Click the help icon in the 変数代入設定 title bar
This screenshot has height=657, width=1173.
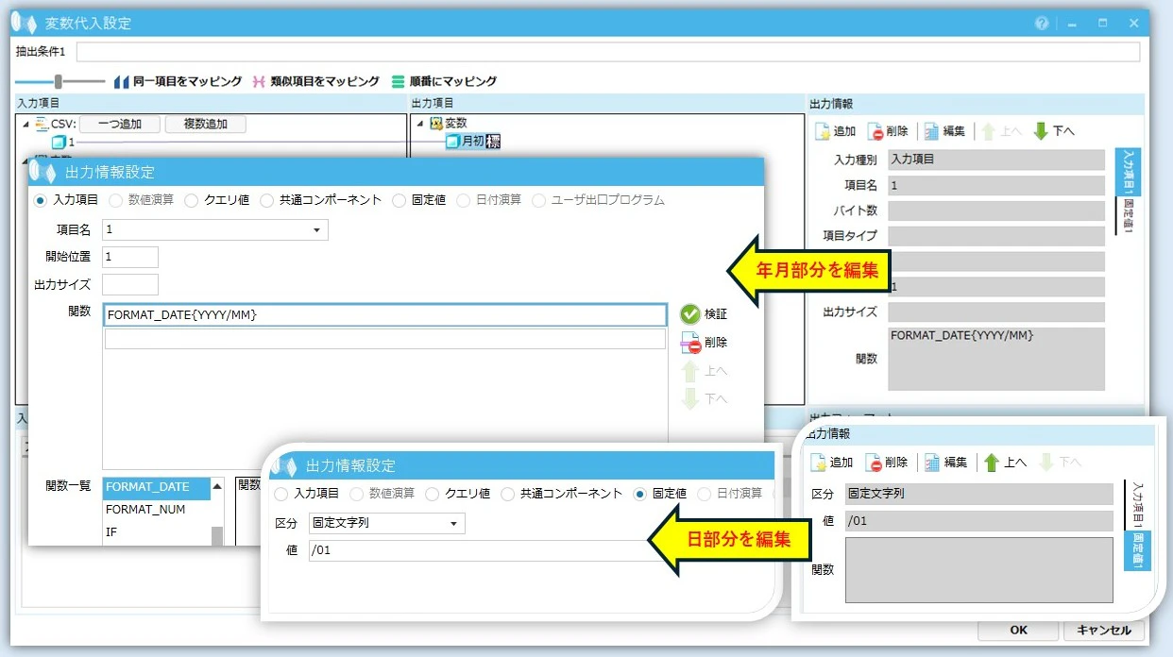click(1042, 24)
